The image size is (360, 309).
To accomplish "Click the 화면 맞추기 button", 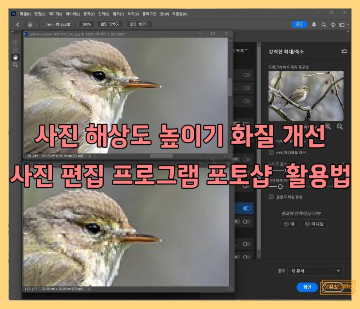I will click(110, 24).
